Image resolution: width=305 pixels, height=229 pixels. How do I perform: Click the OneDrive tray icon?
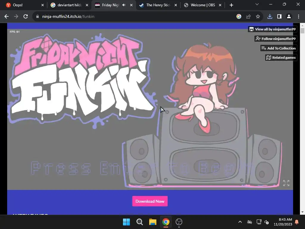pos(250,222)
